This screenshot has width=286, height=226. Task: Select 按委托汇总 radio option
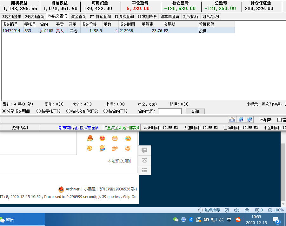(38, 111)
